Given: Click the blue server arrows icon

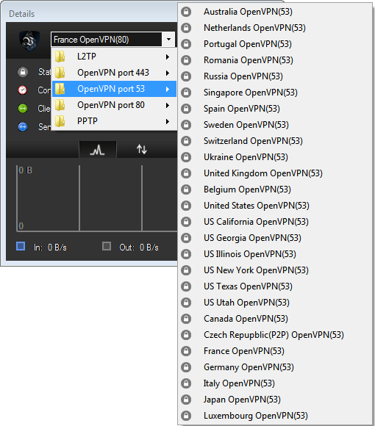Looking at the screenshot, I should click(x=23, y=126).
